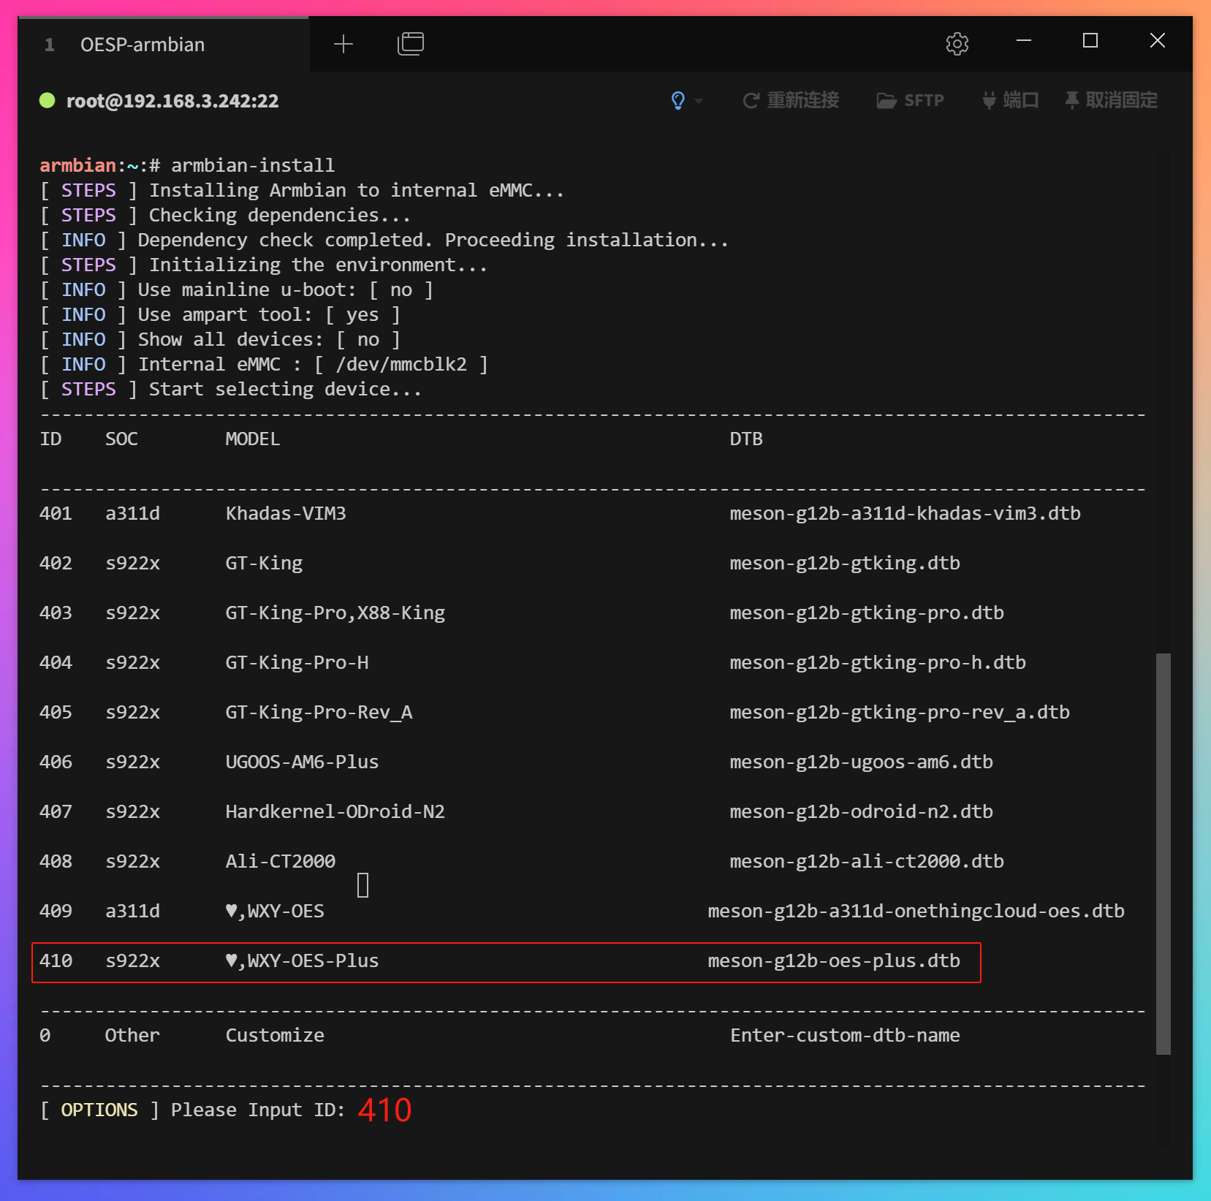1211x1201 pixels.
Task: Open a new session with the plus icon
Action: [x=343, y=43]
